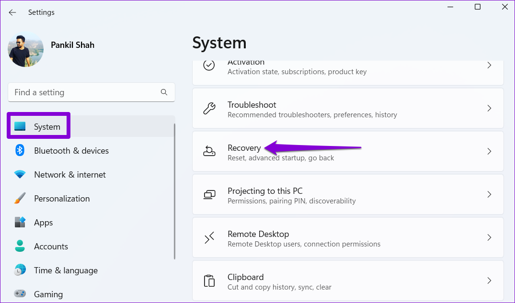Image resolution: width=515 pixels, height=303 pixels.
Task: Click the Network & internet Wi-Fi icon
Action: [20, 175]
